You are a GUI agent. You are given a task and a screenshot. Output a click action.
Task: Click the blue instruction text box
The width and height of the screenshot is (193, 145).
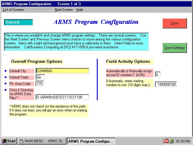(76, 42)
